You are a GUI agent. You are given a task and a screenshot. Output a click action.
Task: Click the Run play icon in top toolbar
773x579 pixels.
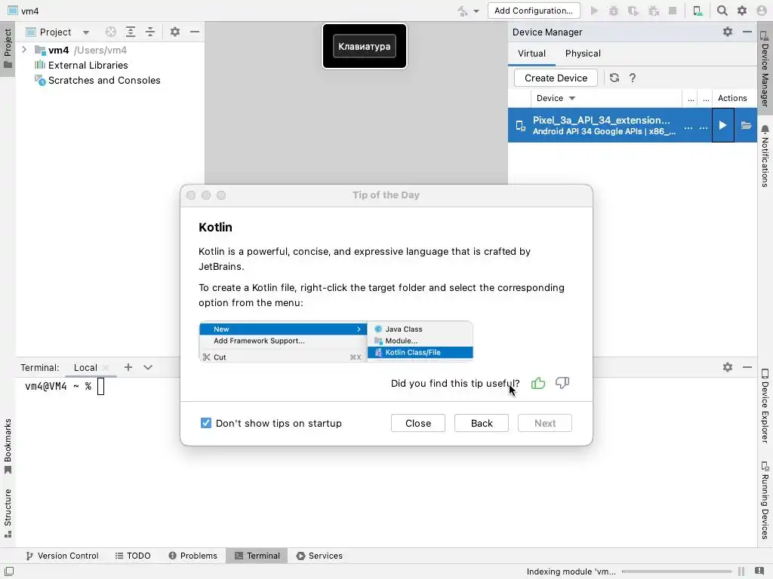click(x=594, y=11)
